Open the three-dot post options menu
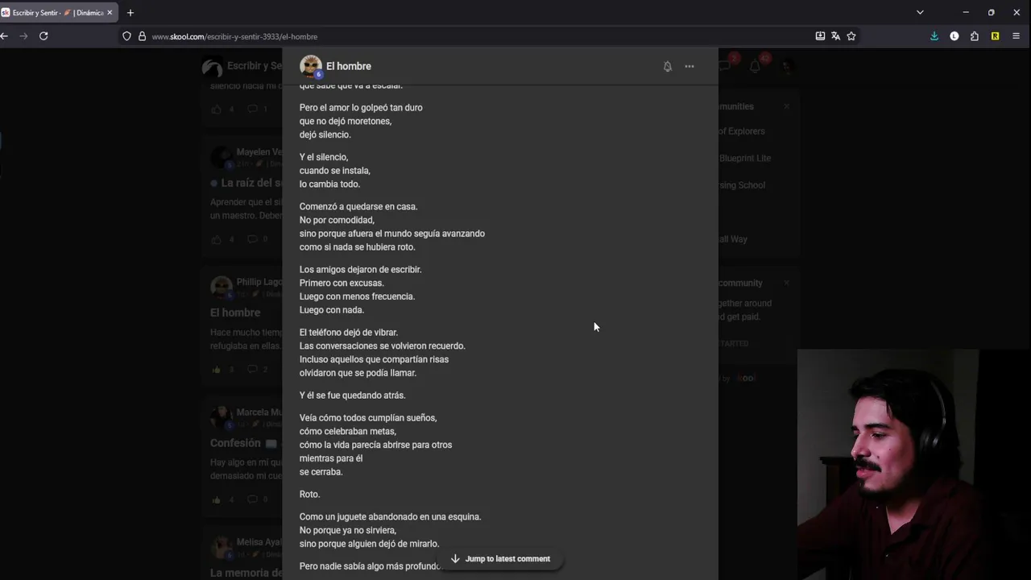Image resolution: width=1031 pixels, height=580 pixels. pos(689,67)
